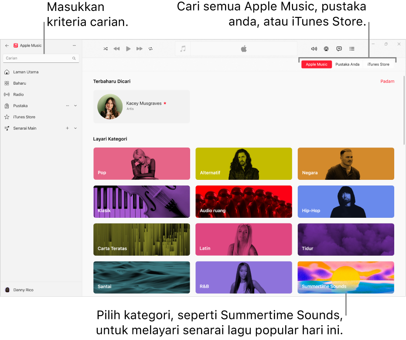
Task: Open the Pustaka three-dot options
Action: (68, 106)
